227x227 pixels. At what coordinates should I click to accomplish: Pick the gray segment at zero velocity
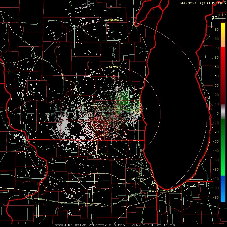pos(223,112)
